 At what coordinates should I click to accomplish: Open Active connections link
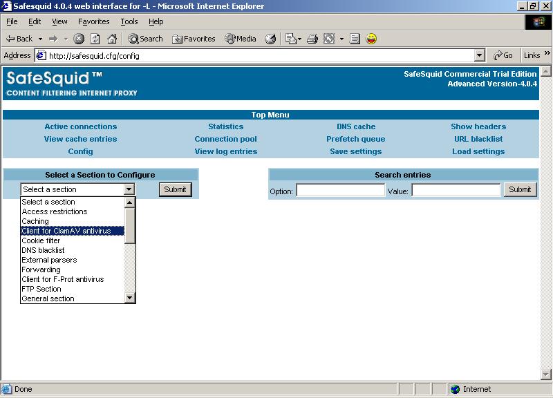click(80, 126)
